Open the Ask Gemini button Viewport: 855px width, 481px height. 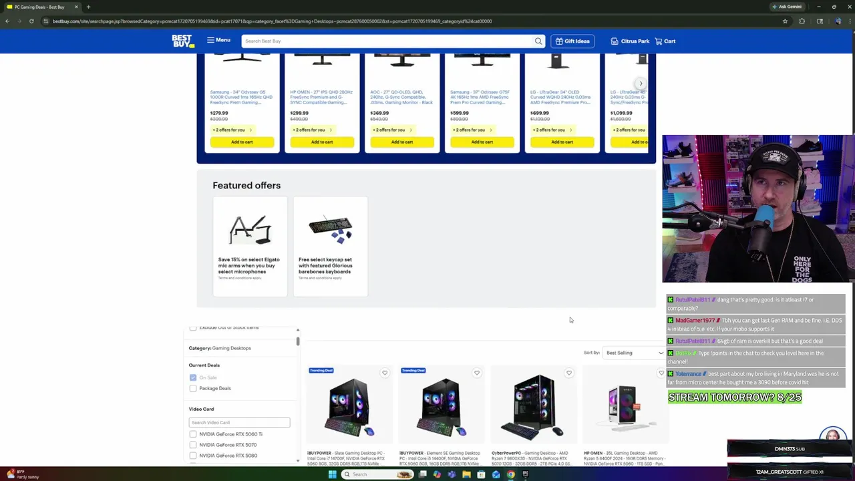tap(786, 7)
